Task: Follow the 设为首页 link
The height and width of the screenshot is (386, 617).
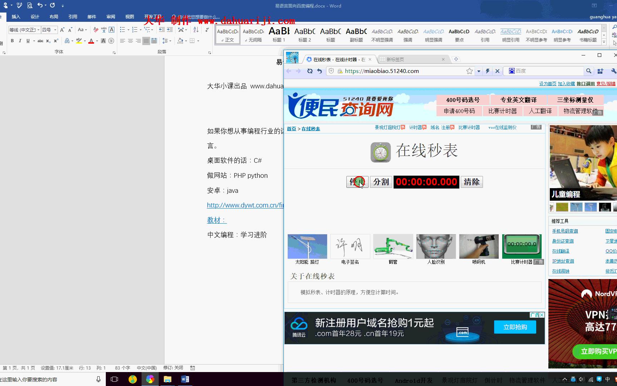Action: [x=548, y=84]
